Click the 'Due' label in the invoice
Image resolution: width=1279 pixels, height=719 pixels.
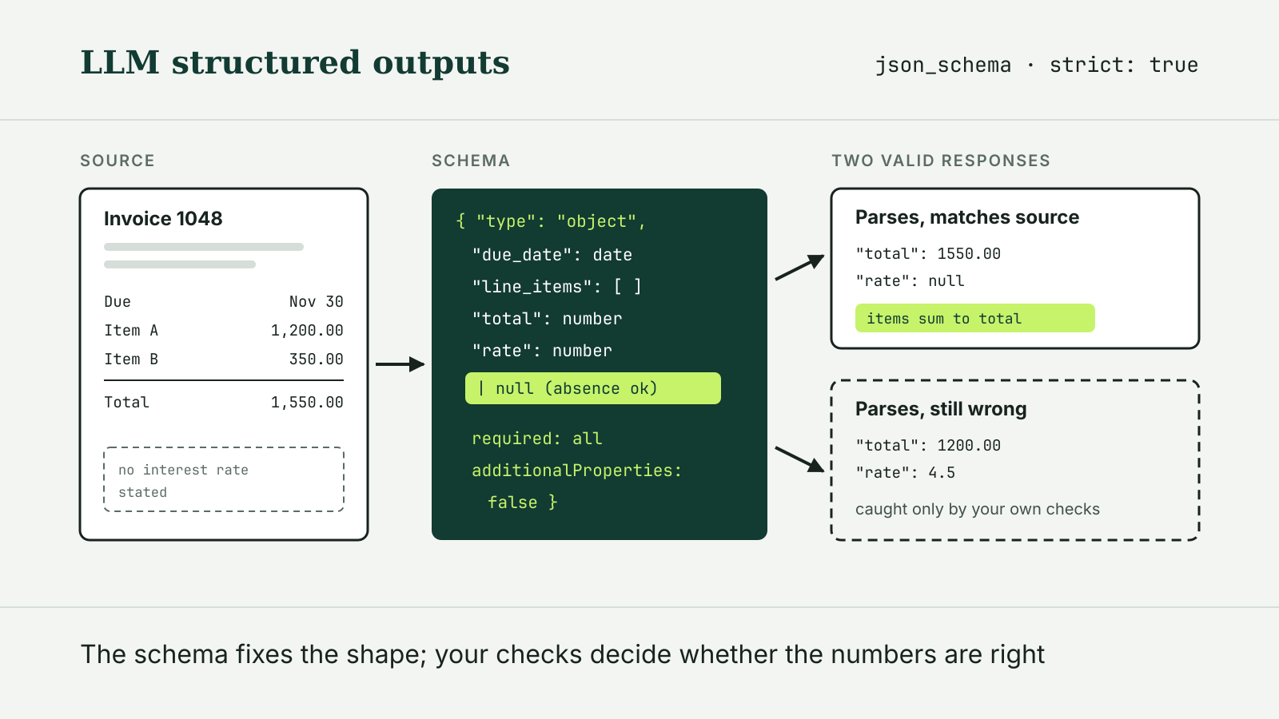(118, 302)
